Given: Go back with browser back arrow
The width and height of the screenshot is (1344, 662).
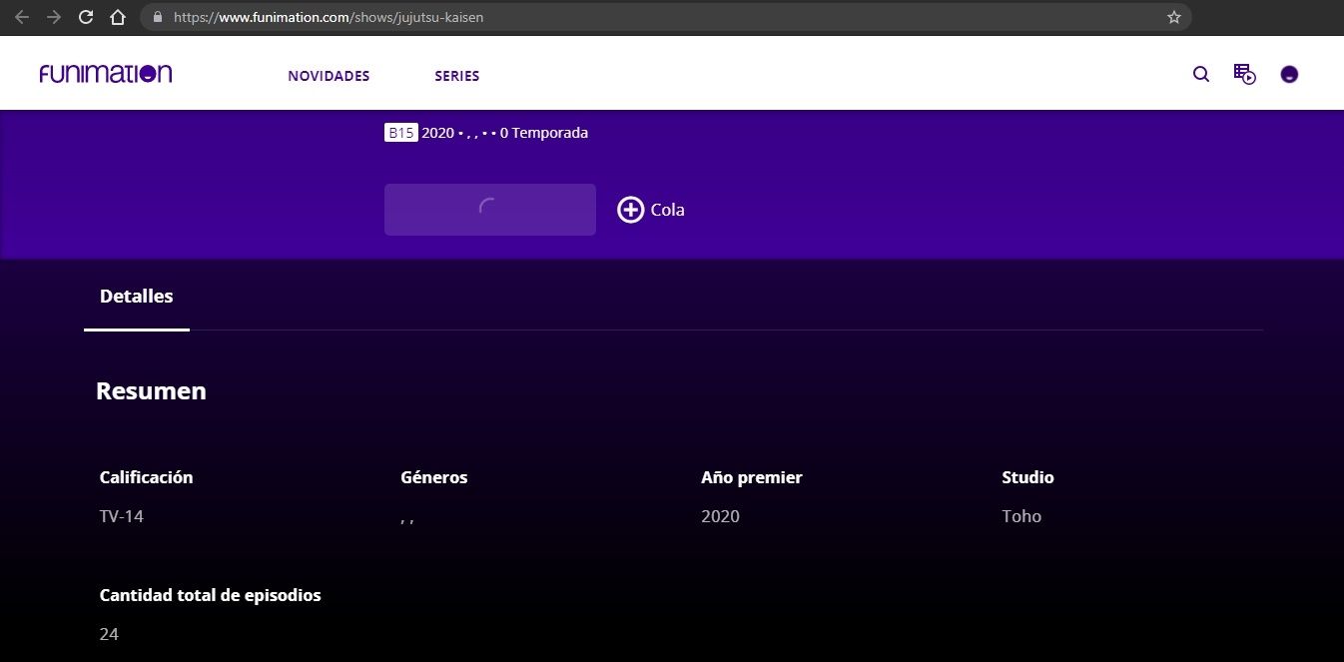Looking at the screenshot, I should tap(22, 17).
